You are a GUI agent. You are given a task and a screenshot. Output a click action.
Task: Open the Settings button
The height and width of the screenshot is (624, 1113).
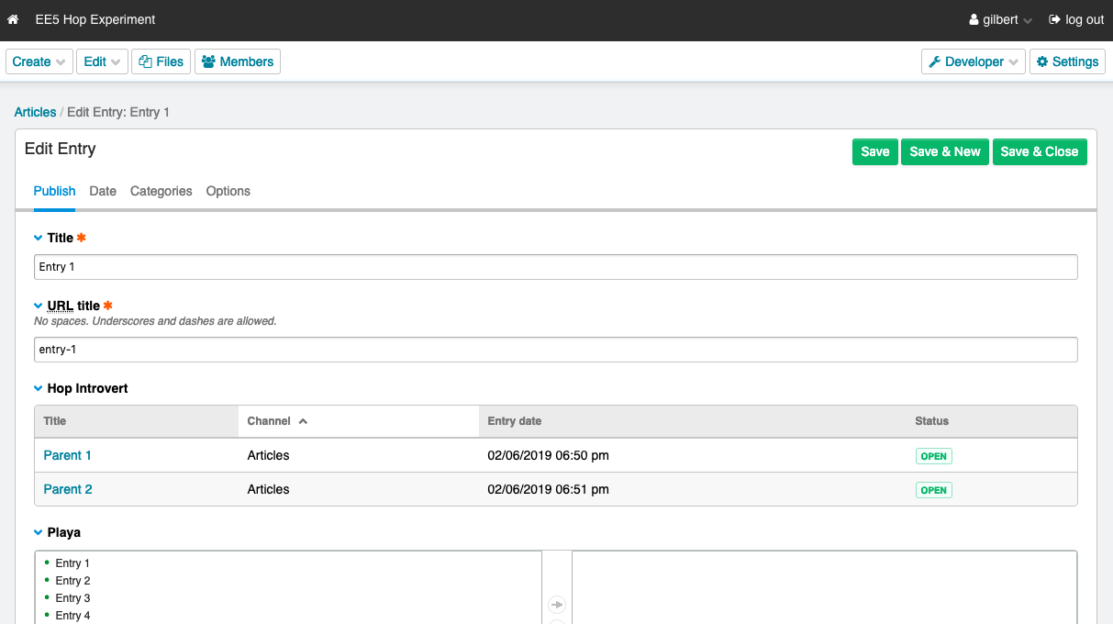pyautogui.click(x=1067, y=61)
